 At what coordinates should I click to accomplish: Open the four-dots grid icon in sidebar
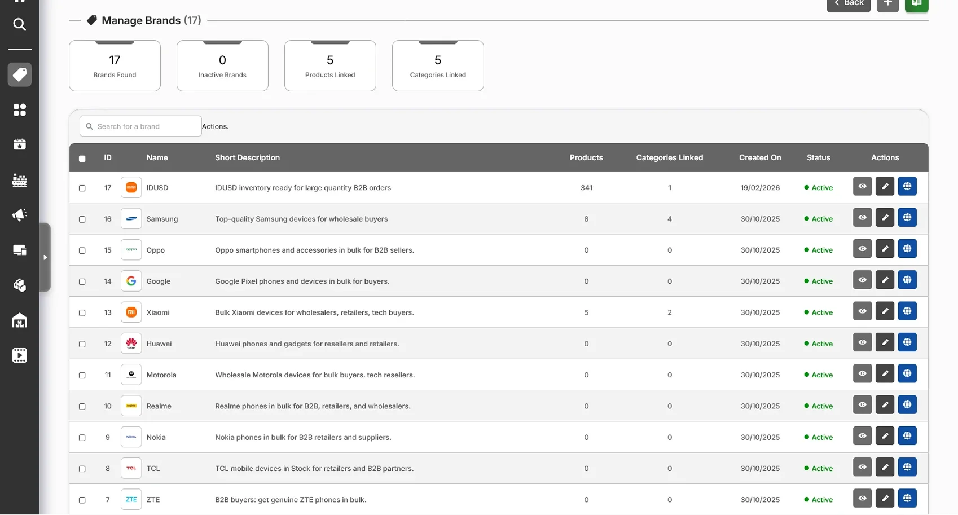pyautogui.click(x=20, y=109)
